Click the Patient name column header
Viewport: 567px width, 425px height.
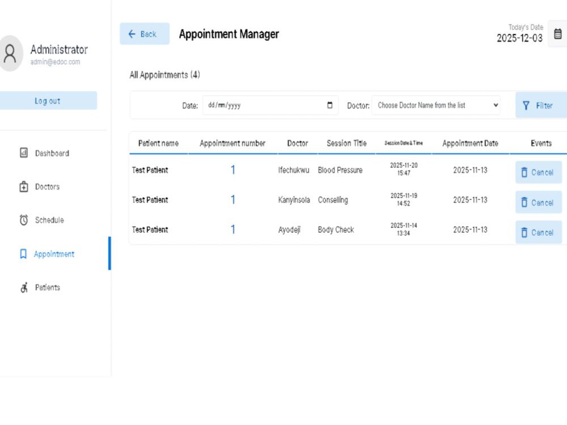pos(158,143)
